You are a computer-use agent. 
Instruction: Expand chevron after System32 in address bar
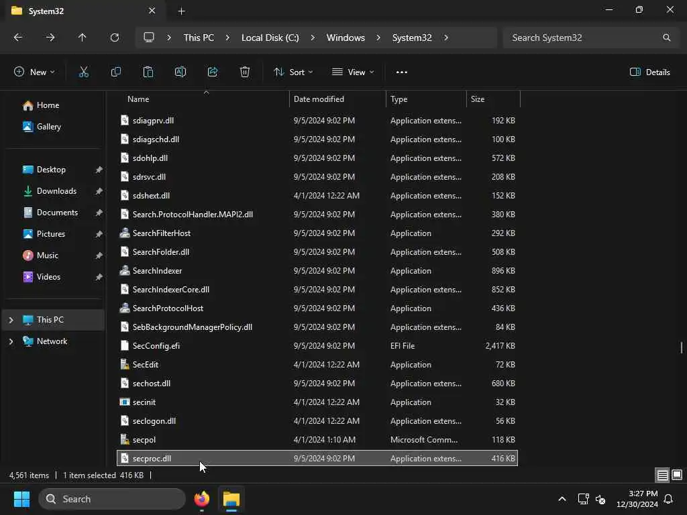pyautogui.click(x=446, y=38)
